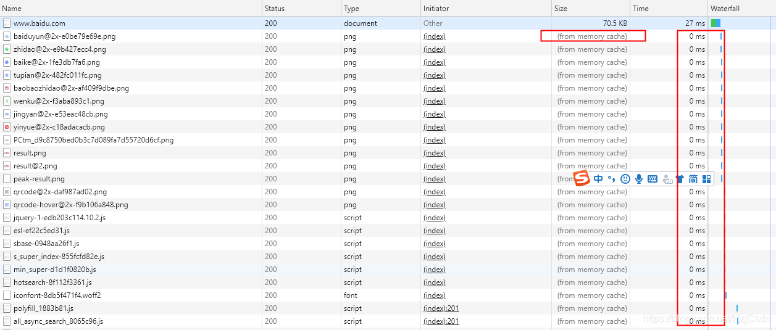Click the image icon beside yinyue@2x-c18adacacb.png
Screen dimensions: 776x330
tap(7, 127)
